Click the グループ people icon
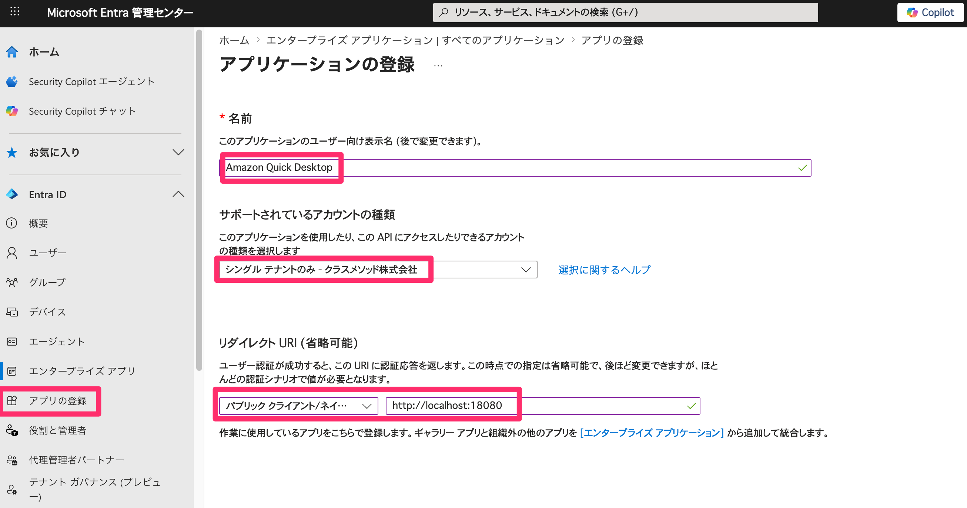 click(11, 282)
